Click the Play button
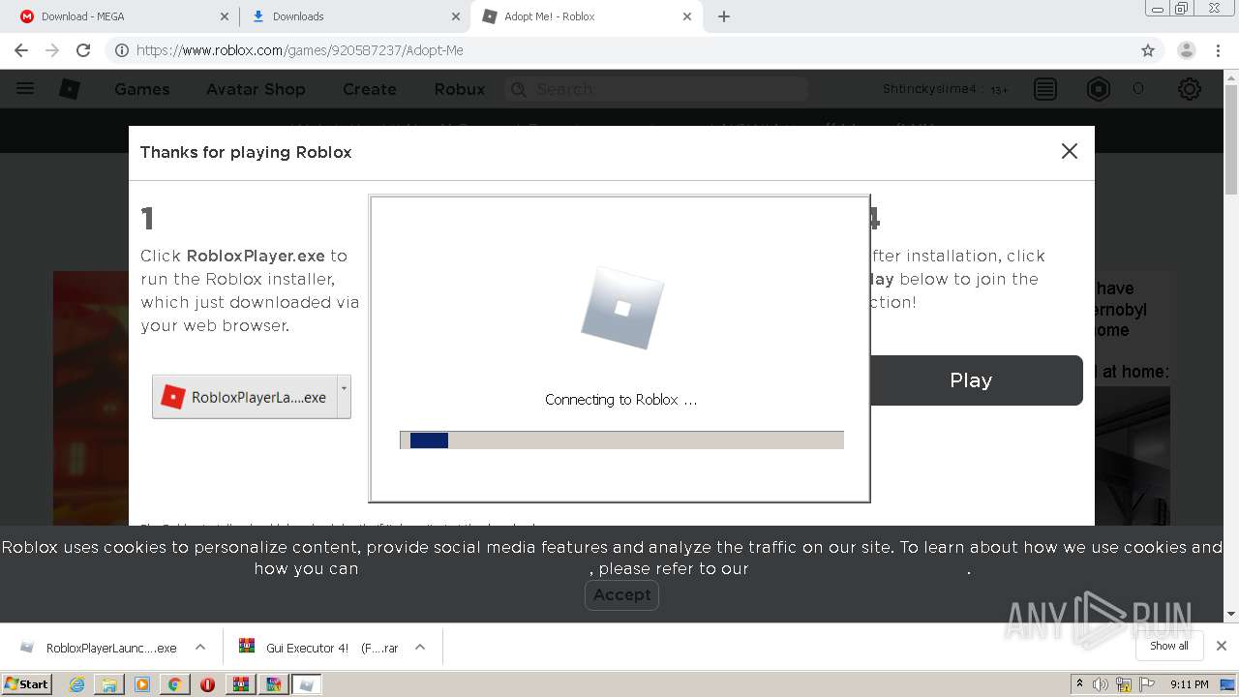Image resolution: width=1239 pixels, height=697 pixels. (x=976, y=380)
